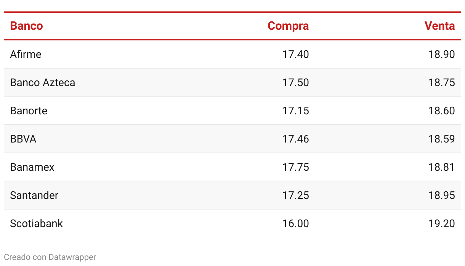465x266 pixels.
Task: Click the Banamex bank name
Action: [32, 167]
